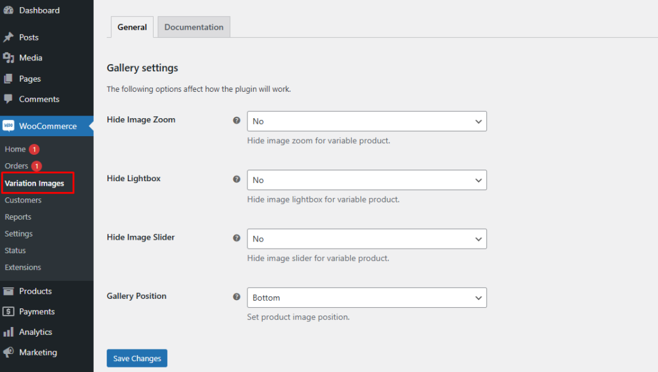The image size is (658, 372).
Task: Expand the Gallery Position dropdown
Action: (366, 297)
